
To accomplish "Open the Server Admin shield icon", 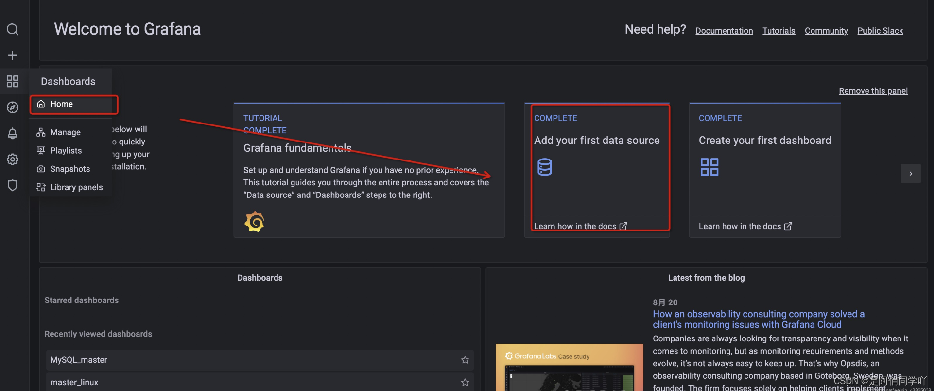I will [13, 185].
